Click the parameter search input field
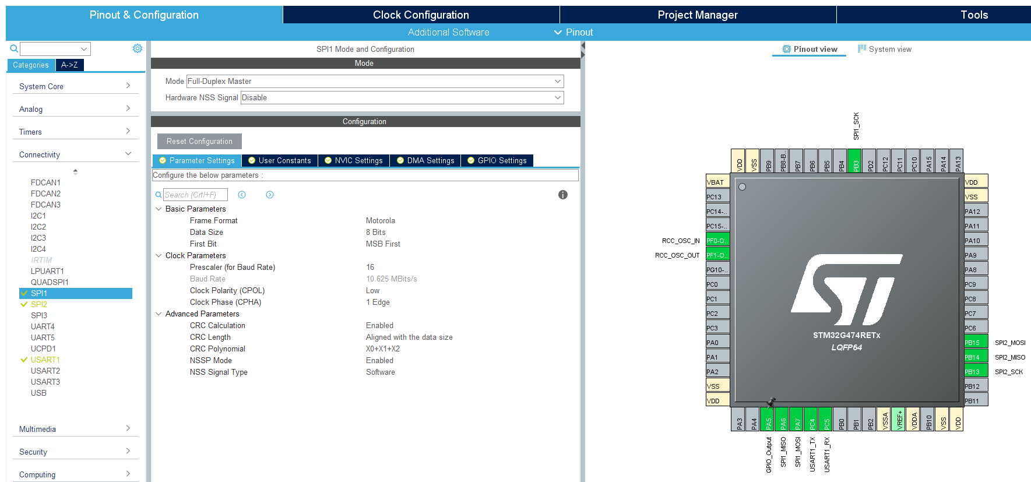 195,195
